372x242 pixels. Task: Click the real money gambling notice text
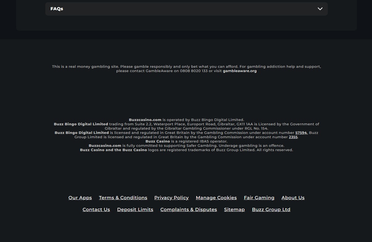click(x=186, y=69)
